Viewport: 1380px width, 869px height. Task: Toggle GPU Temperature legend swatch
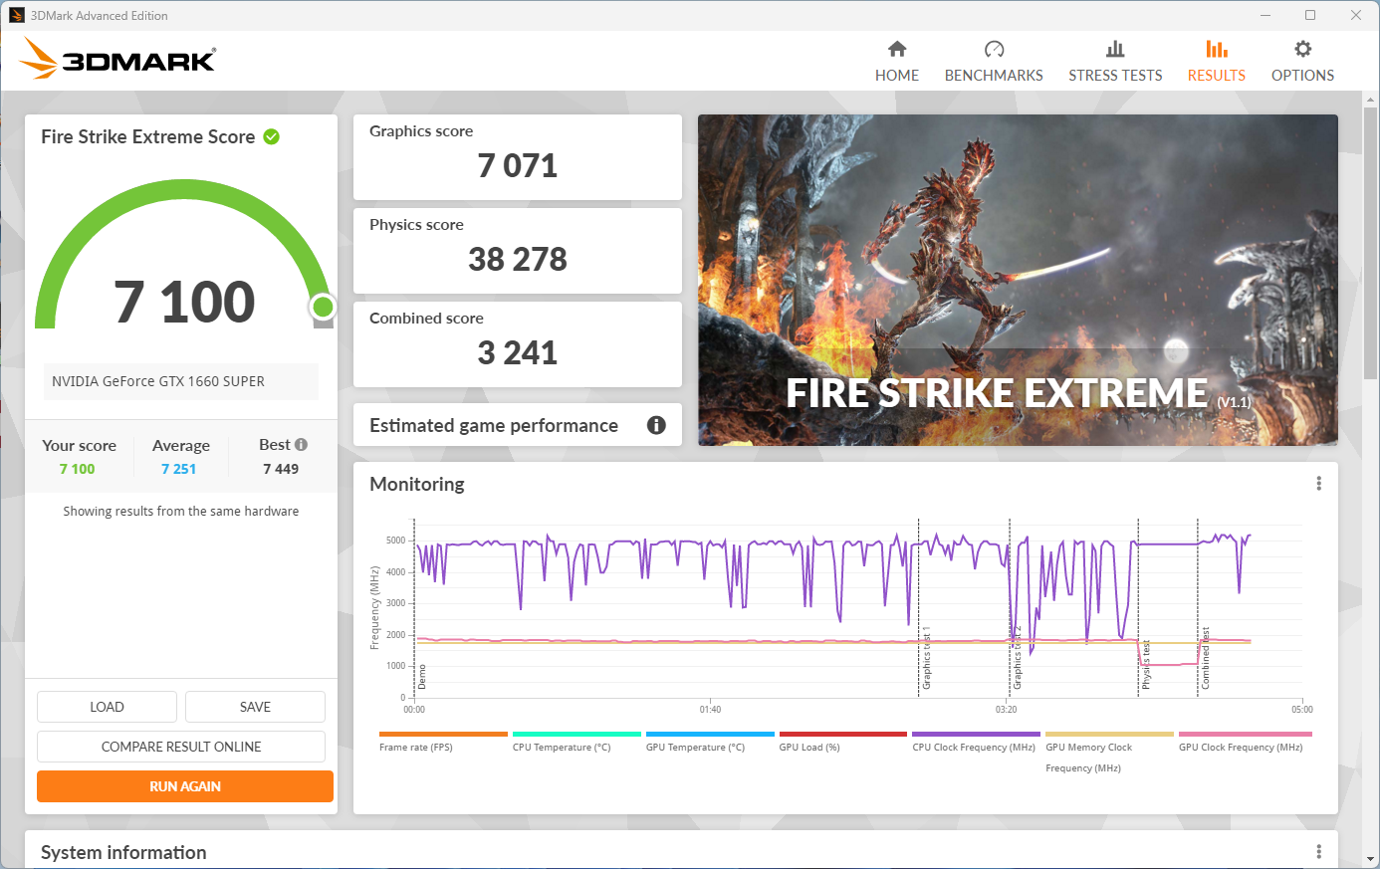click(x=710, y=734)
